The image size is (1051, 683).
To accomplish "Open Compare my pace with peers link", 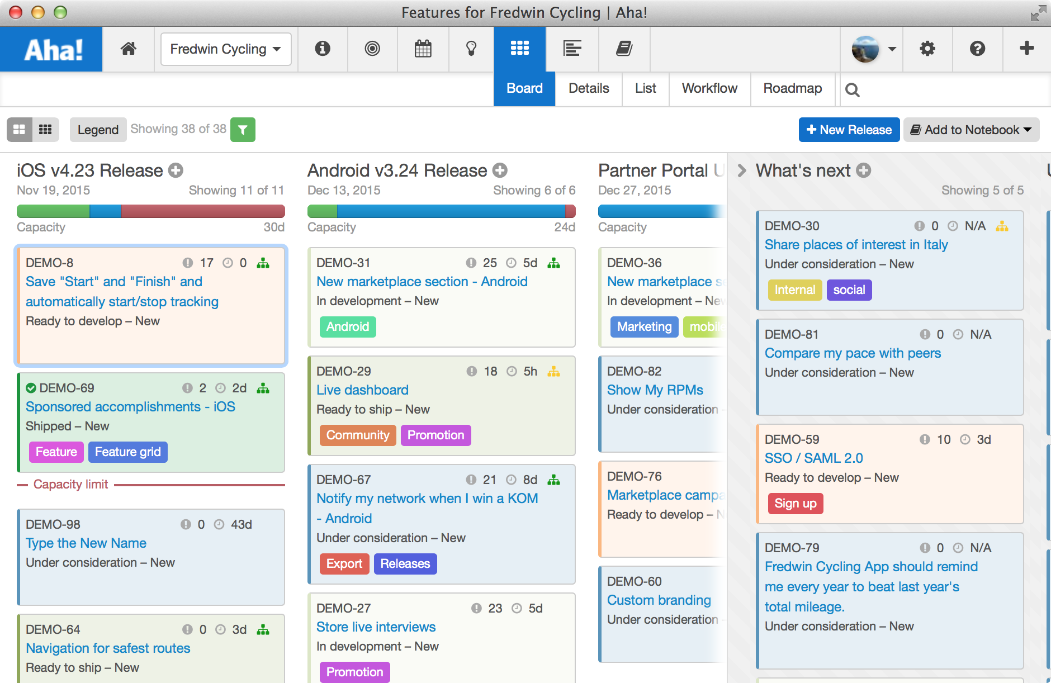I will (853, 353).
